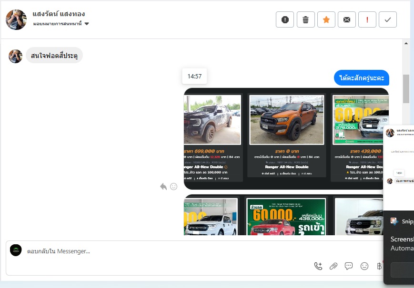Mark conversation as spam with circled exclamation icon
The width and height of the screenshot is (414, 288).
(x=285, y=19)
